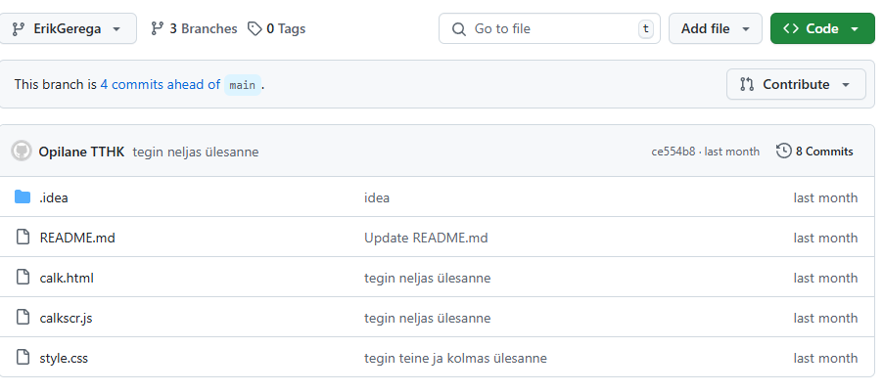
Task: View the 8 Commits history
Action: coord(814,152)
